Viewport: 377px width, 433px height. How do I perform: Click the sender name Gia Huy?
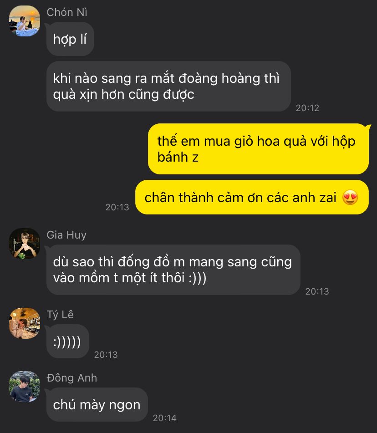66,235
